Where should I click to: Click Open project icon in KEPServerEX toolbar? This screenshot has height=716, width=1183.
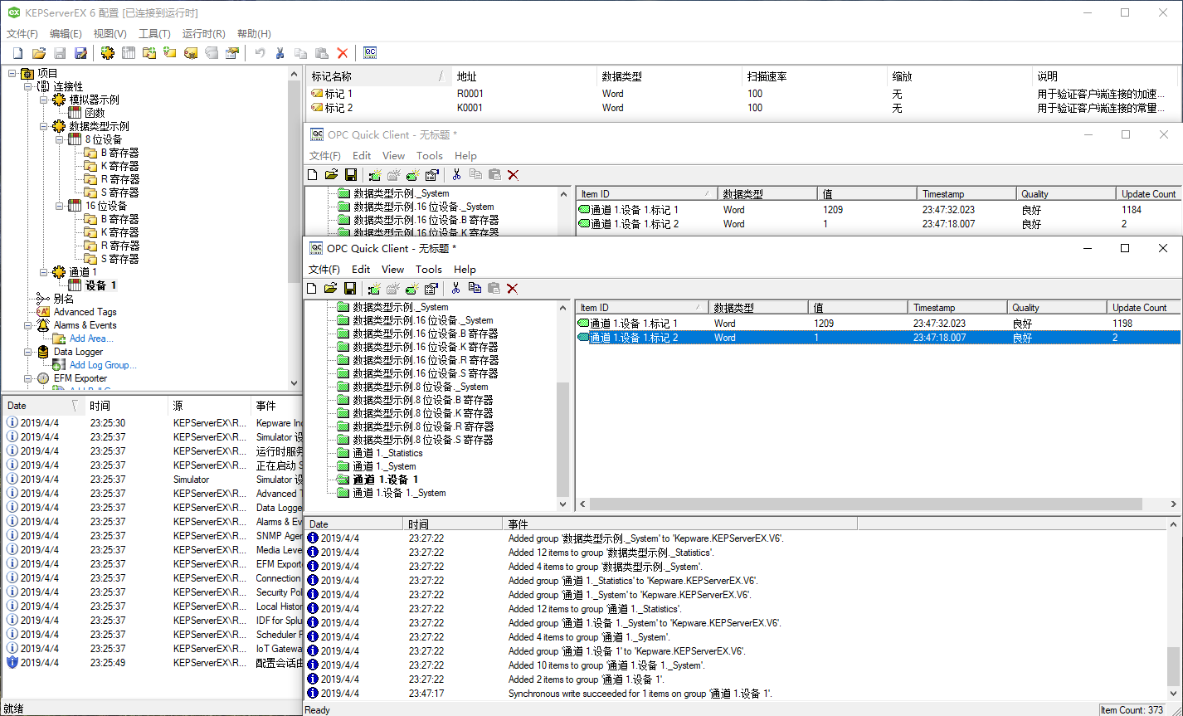(x=38, y=53)
